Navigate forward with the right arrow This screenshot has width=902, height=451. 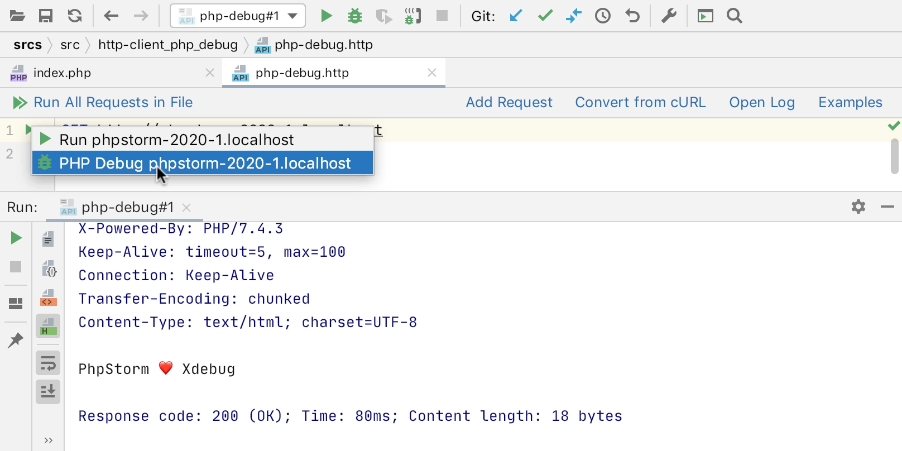pyautogui.click(x=141, y=16)
